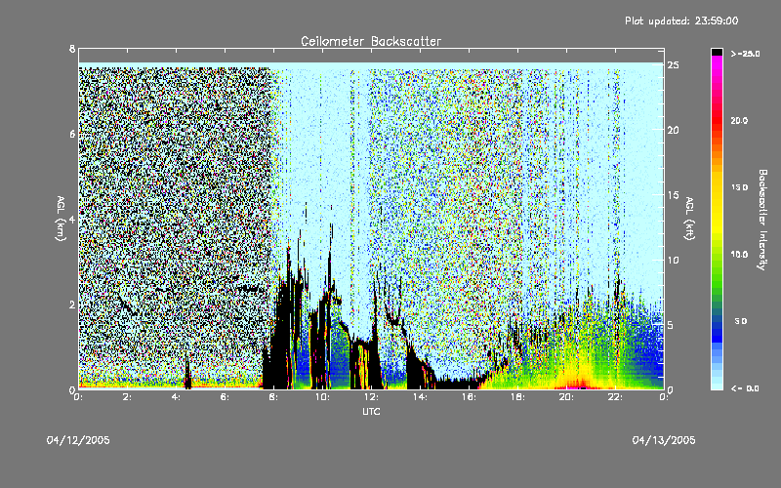The width and height of the screenshot is (781, 488).
Task: Pick the black segment capping the colorbar
Action: pos(717,52)
